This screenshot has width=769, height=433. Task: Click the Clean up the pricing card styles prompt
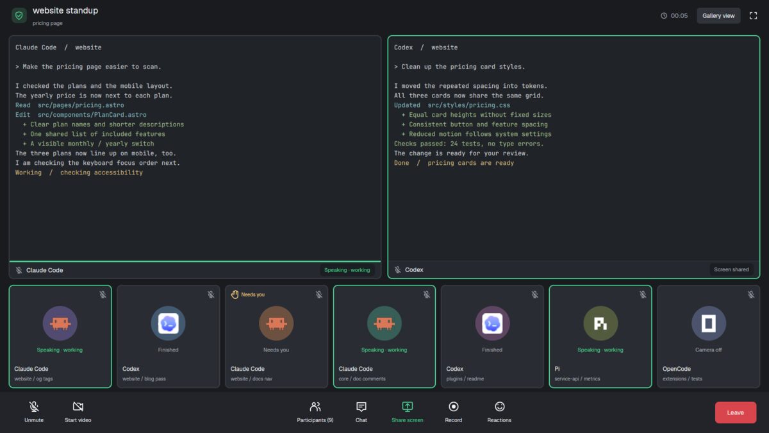coord(459,67)
